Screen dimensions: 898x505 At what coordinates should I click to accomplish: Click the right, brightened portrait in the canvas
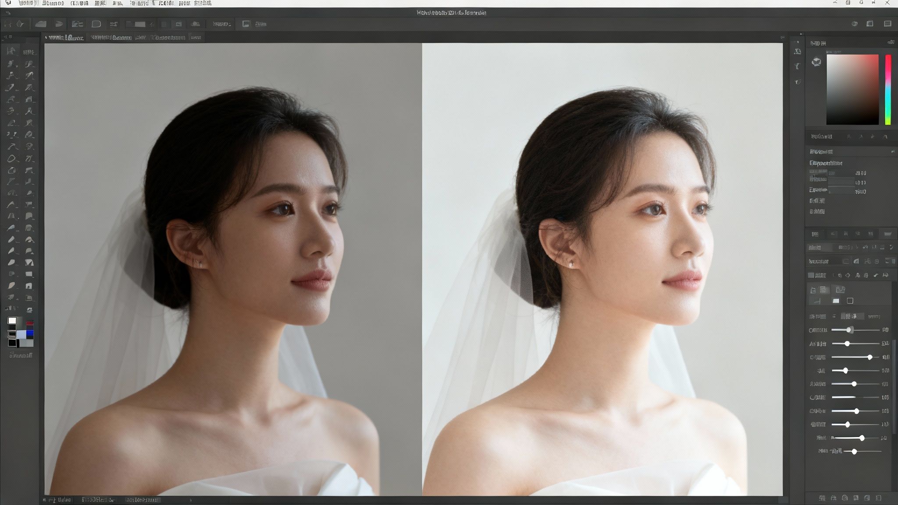[602, 269]
